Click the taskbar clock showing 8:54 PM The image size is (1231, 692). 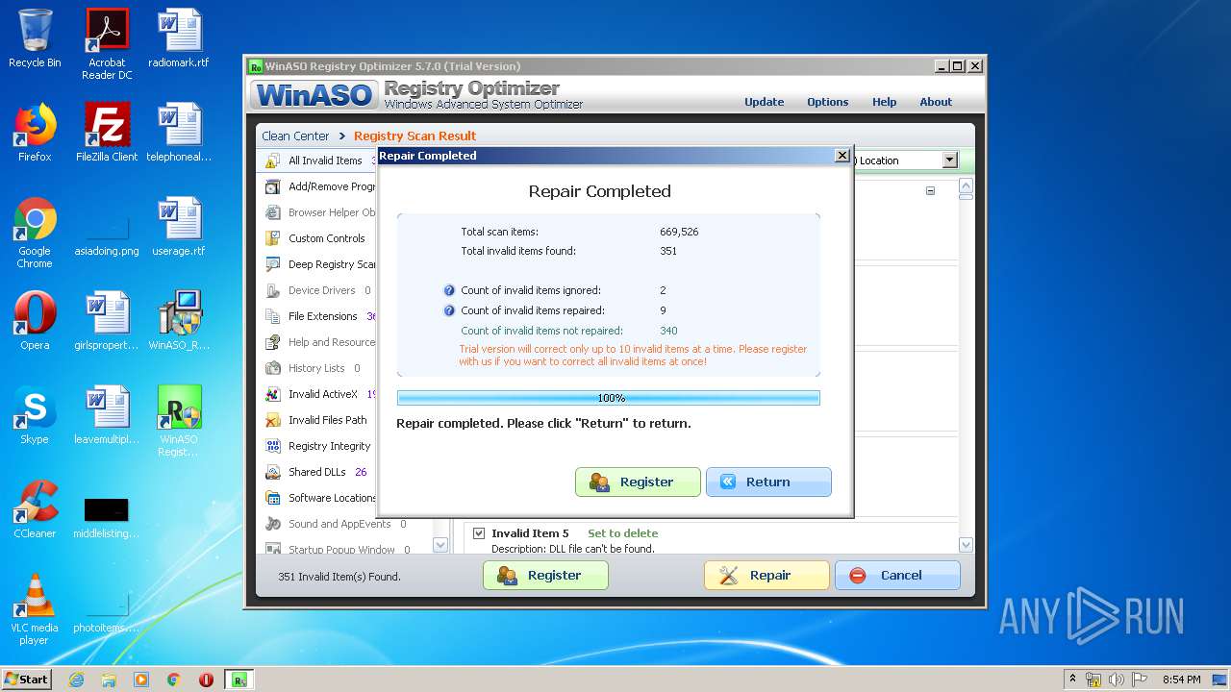(1181, 680)
